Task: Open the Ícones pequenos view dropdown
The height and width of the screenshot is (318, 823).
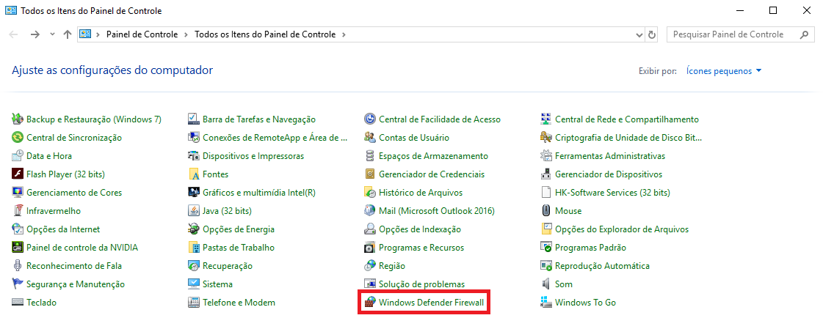Action: tap(724, 71)
